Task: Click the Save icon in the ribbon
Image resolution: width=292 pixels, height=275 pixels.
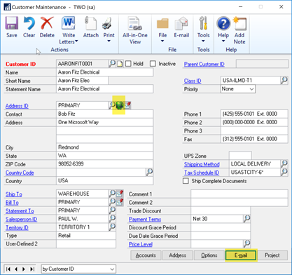Action: click(x=12, y=23)
